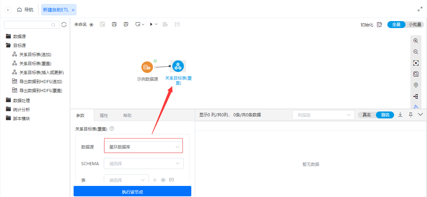Image resolution: width=427 pixels, height=197 pixels.
Task: Zoom out of the canvas
Action: pyautogui.click(x=416, y=52)
